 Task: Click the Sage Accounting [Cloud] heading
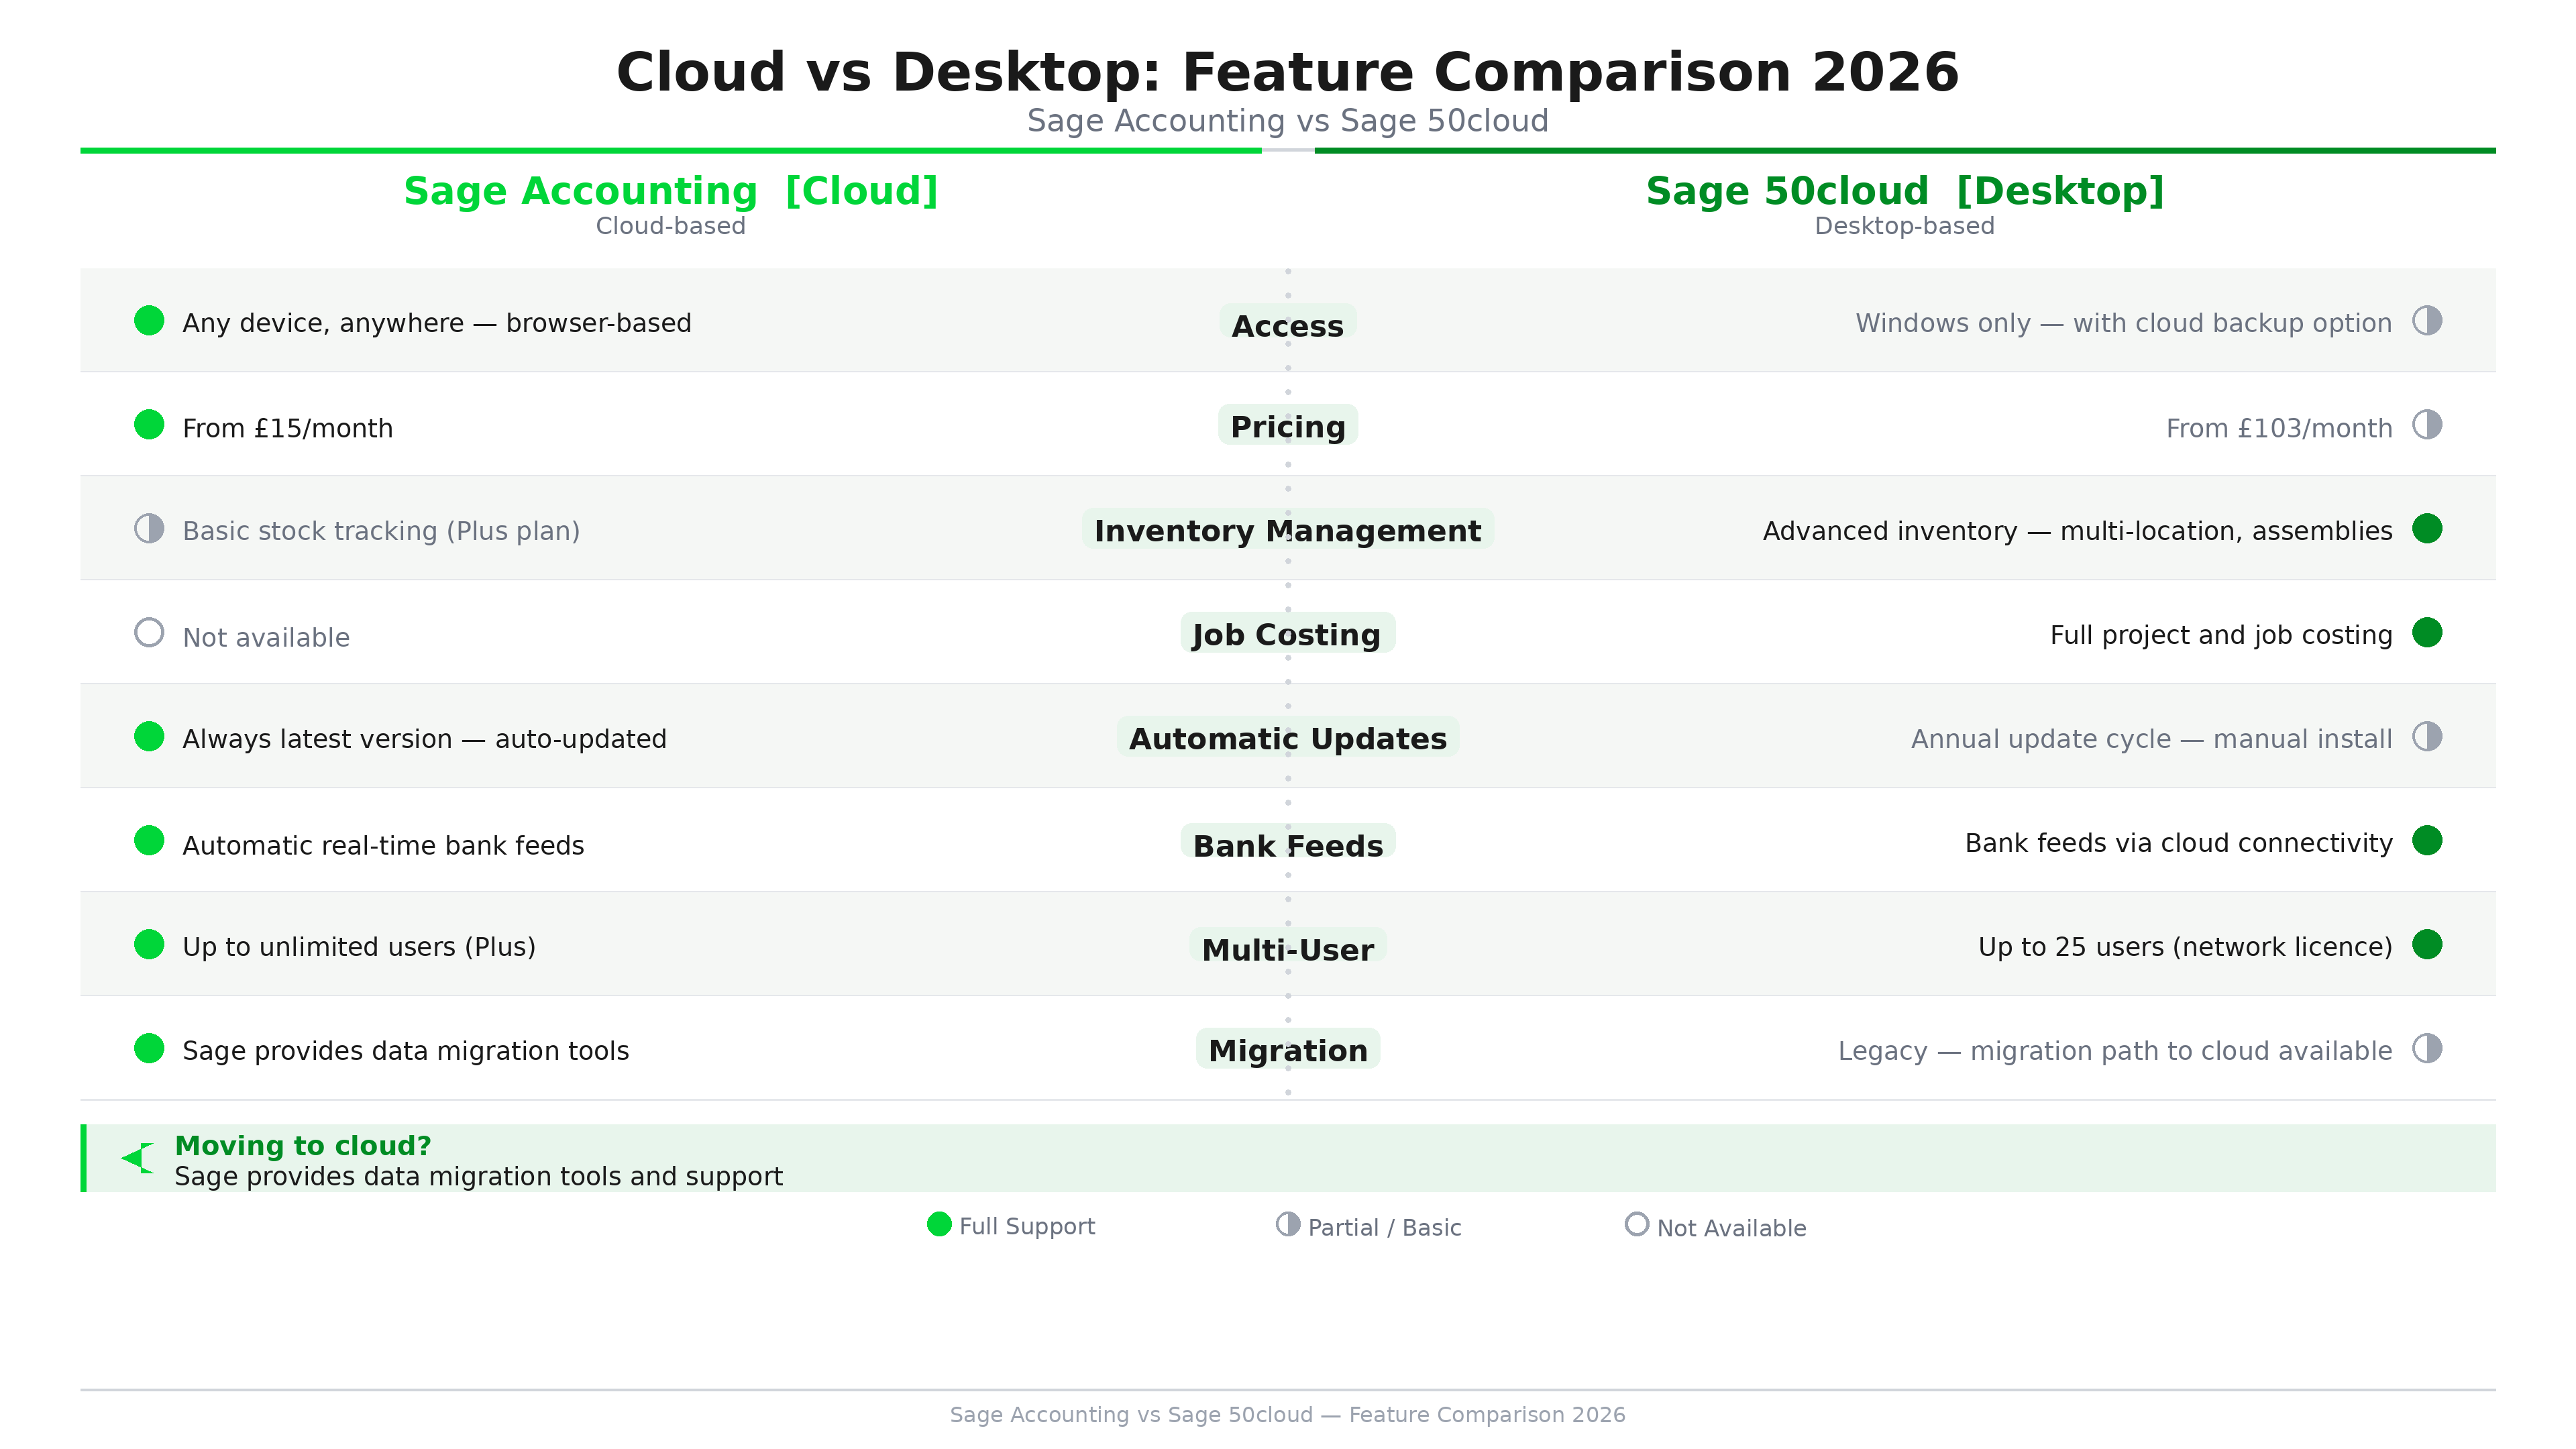pyautogui.click(x=670, y=191)
